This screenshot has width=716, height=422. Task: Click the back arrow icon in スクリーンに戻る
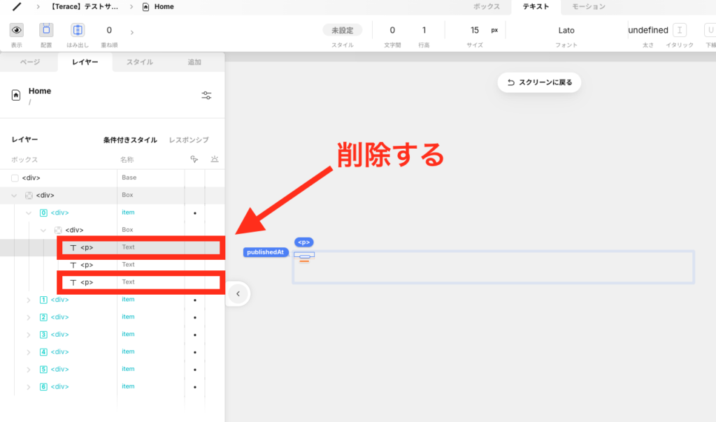pos(511,82)
